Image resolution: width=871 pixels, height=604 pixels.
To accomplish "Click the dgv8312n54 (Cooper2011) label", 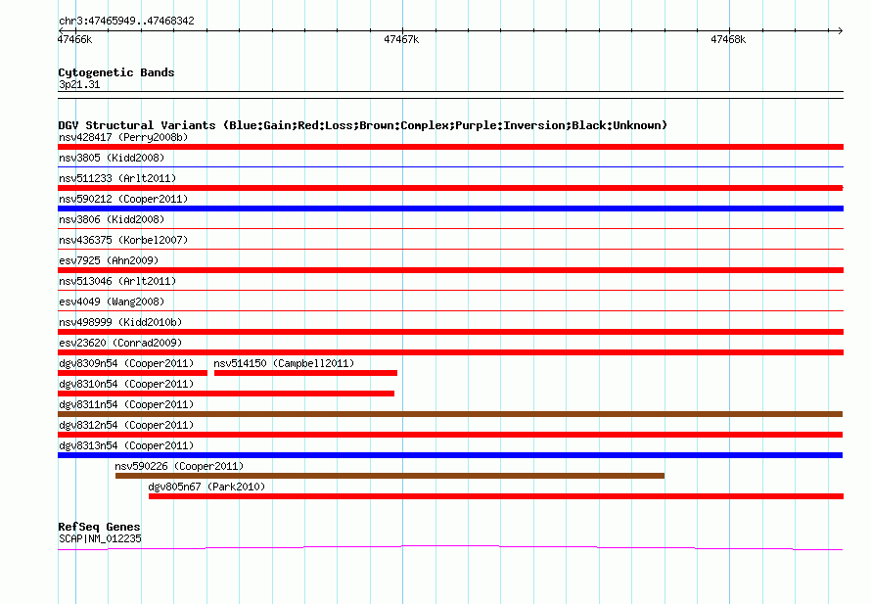I will (126, 425).
